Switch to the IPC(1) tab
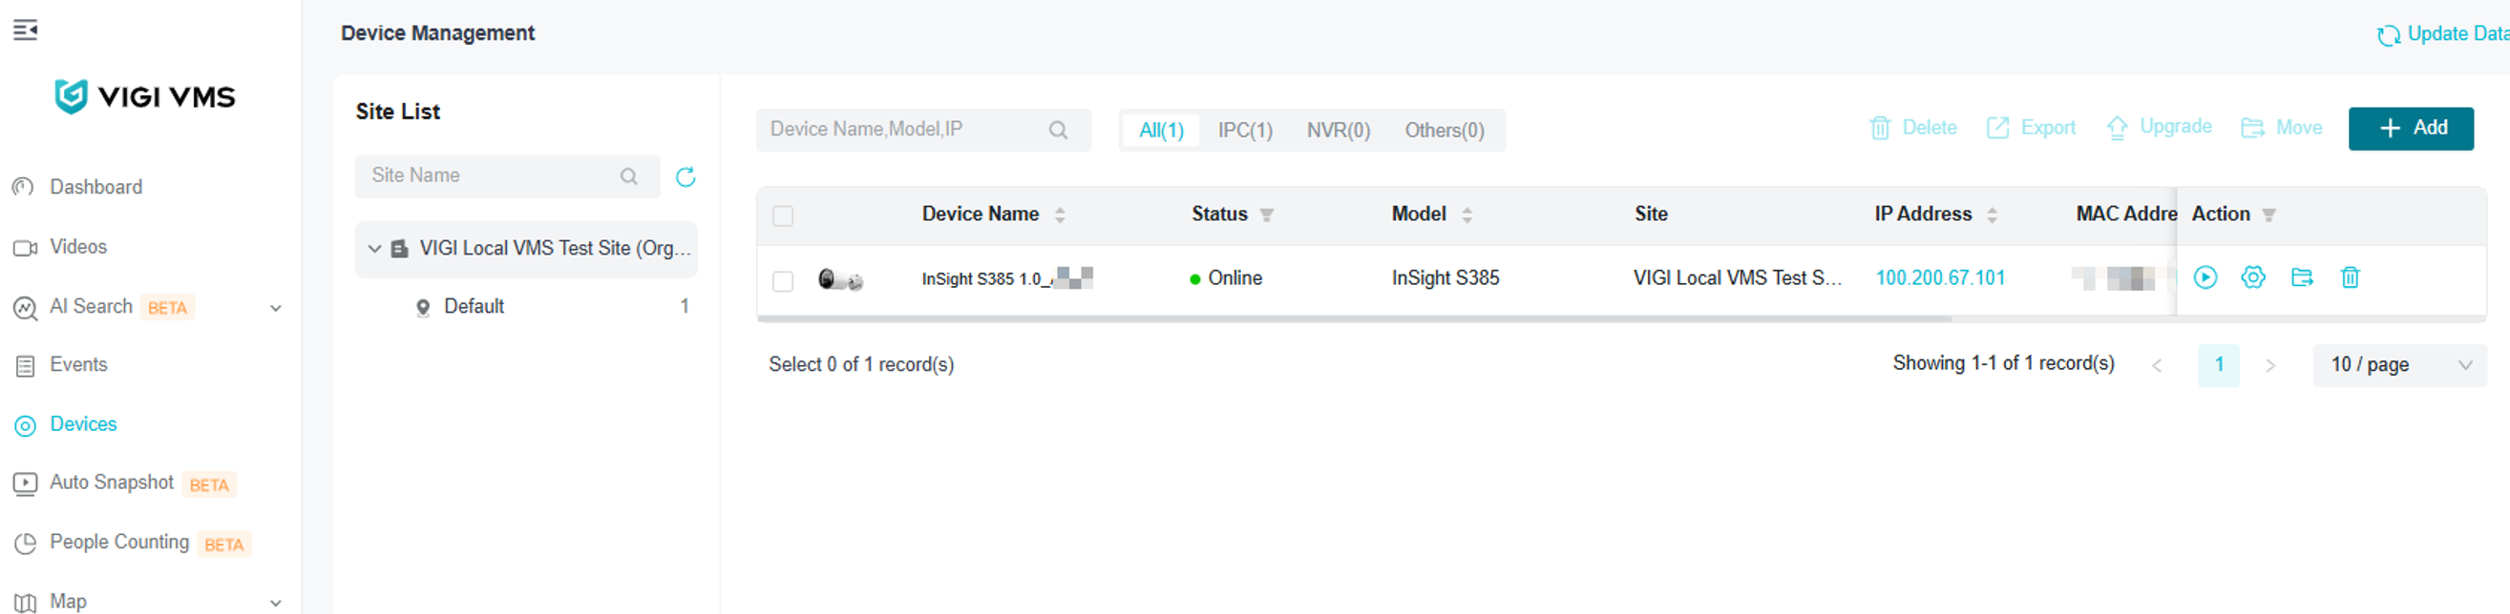The height and width of the screenshot is (614, 2510). pyautogui.click(x=1245, y=131)
